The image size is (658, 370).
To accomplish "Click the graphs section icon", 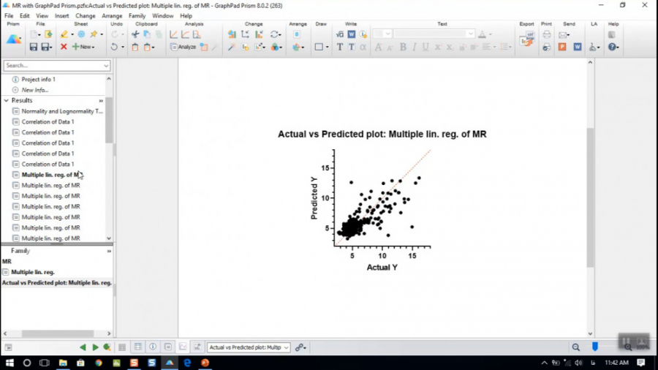I will coord(183,347).
